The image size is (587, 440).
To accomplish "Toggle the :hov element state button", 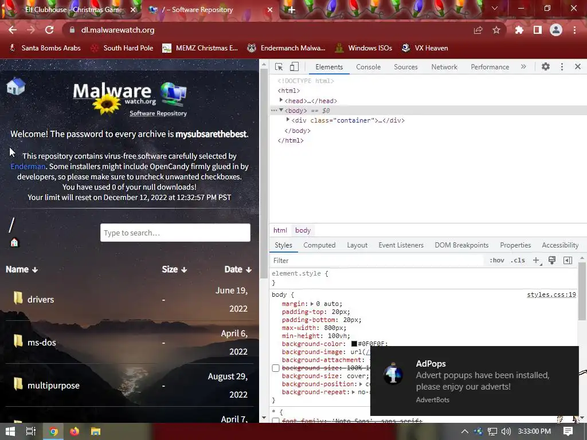I will tap(497, 261).
